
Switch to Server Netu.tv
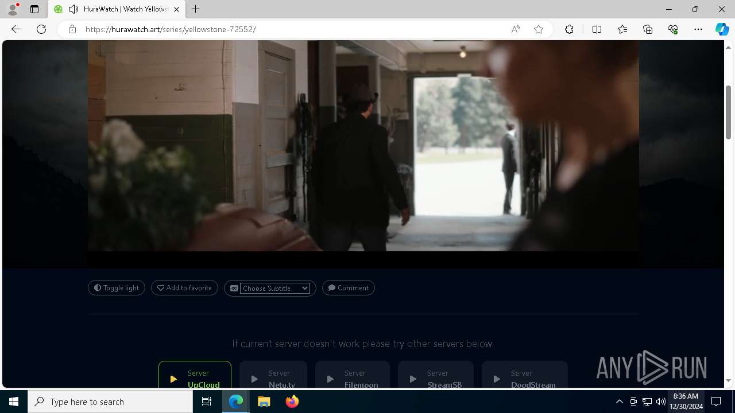point(273,375)
